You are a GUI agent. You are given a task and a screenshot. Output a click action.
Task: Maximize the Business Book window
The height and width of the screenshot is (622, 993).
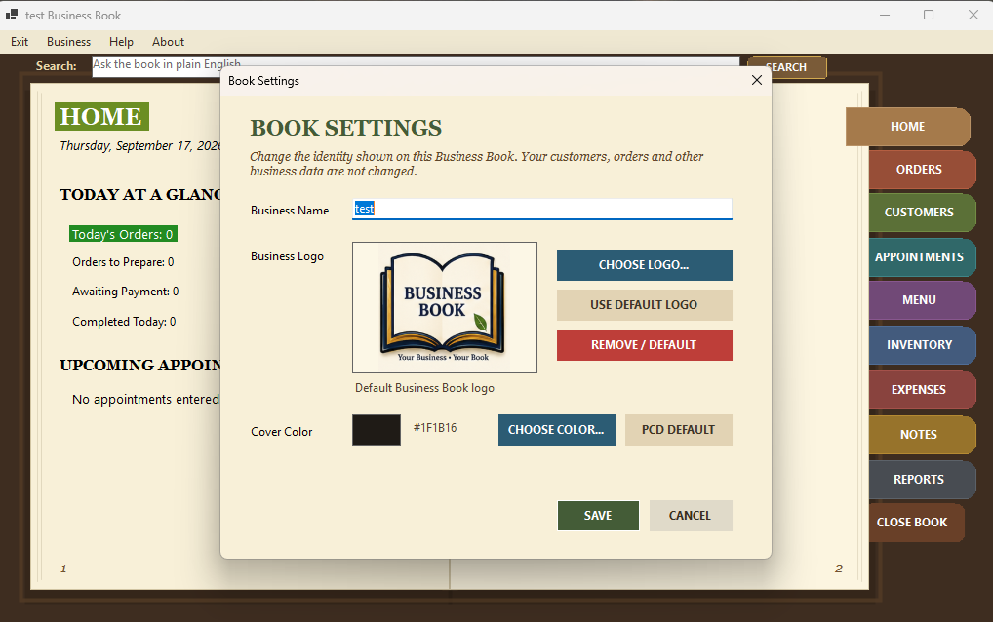[929, 15]
